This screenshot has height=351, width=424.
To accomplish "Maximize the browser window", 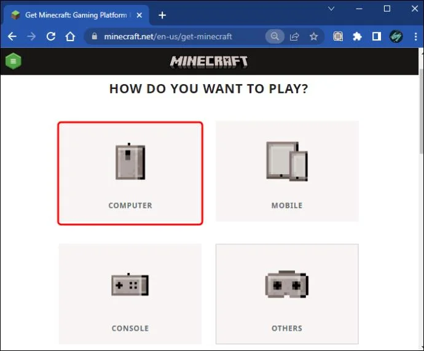I will click(387, 9).
